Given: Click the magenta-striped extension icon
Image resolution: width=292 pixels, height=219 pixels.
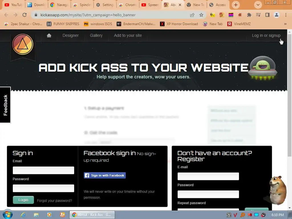Looking at the screenshot, I should pyautogui.click(x=231, y=15).
